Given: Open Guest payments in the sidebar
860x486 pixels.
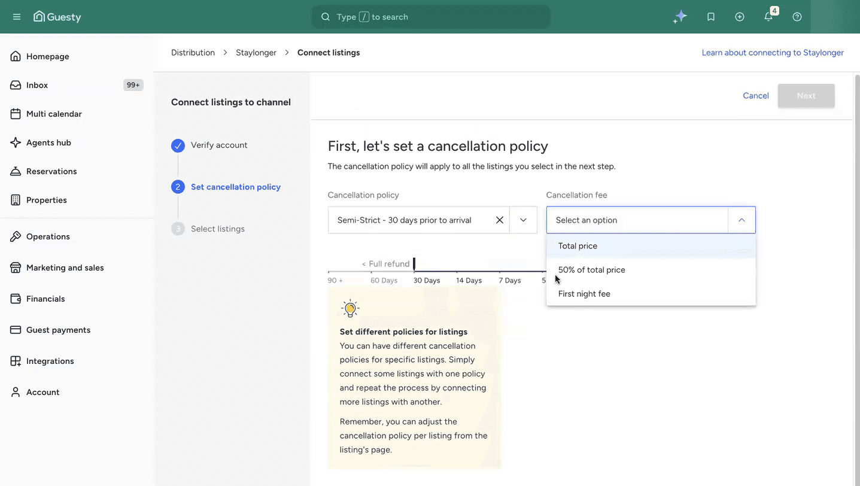Looking at the screenshot, I should click(58, 330).
